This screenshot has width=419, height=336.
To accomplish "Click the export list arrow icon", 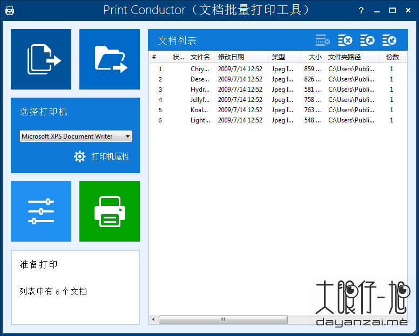I will coord(367,40).
